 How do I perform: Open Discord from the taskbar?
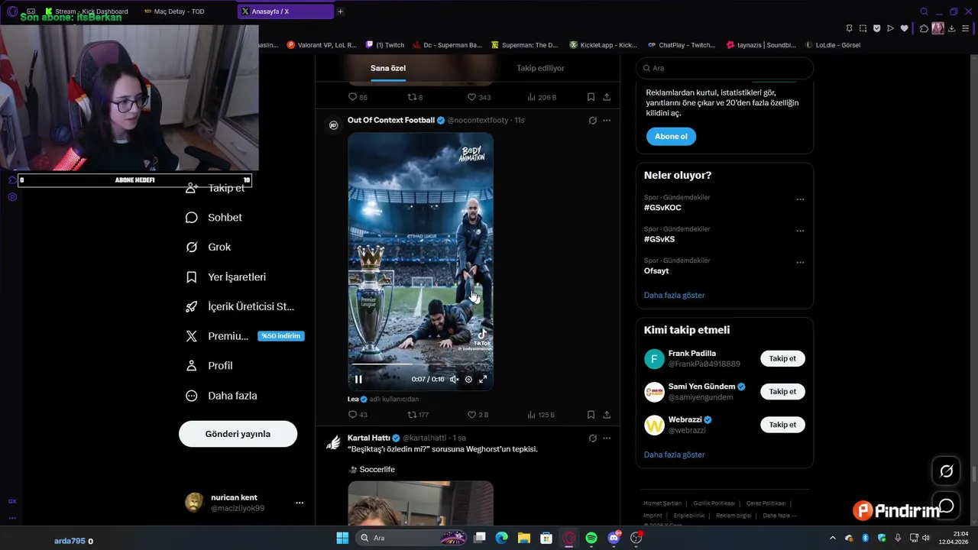pos(614,538)
